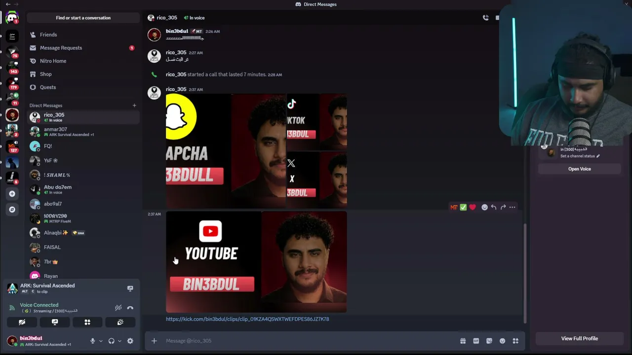Open Message Requests
The image size is (632, 355).
(x=83, y=48)
